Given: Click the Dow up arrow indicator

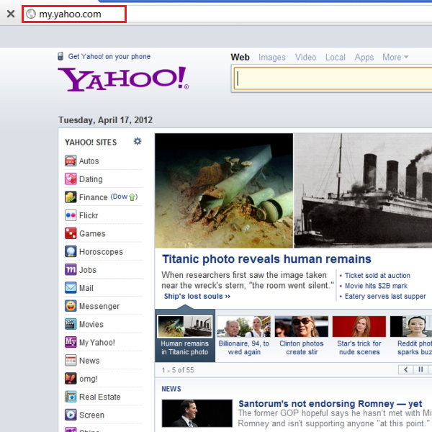Looking at the screenshot, I should tap(132, 197).
